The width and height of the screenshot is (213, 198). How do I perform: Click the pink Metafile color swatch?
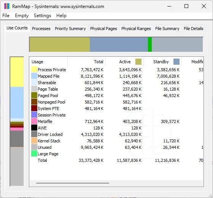coord(34,121)
